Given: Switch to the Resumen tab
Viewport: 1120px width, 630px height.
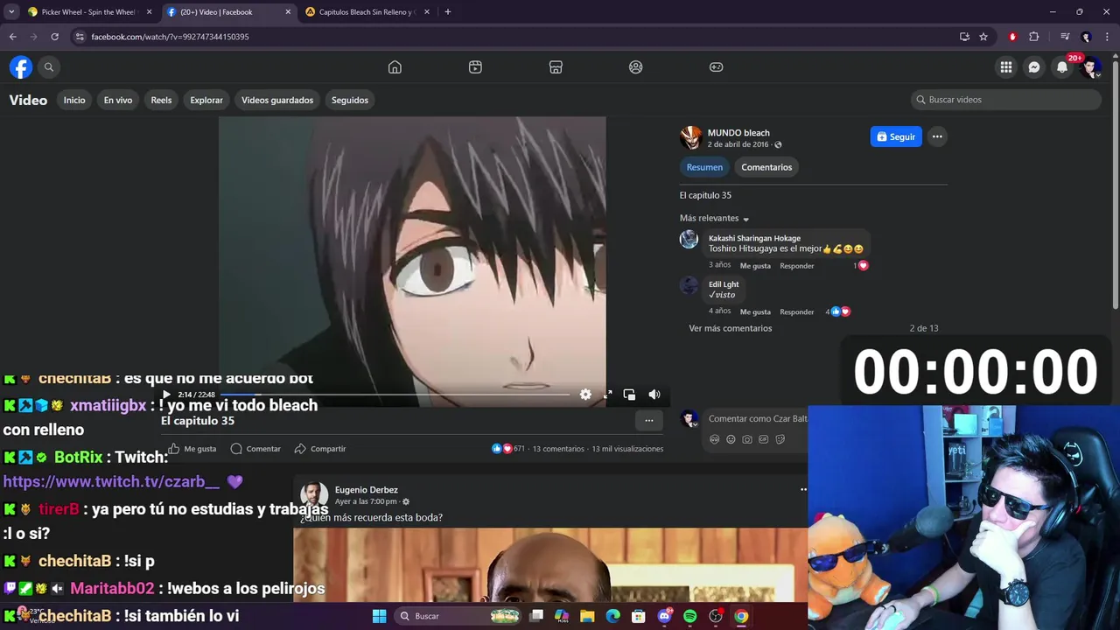Looking at the screenshot, I should (704, 167).
